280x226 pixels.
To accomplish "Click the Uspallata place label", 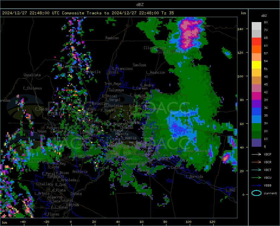I will coord(32,75).
